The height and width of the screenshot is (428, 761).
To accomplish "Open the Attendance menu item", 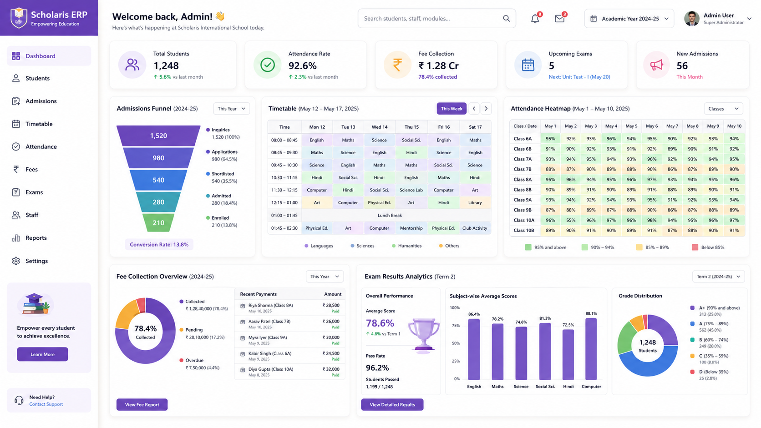I will tap(49, 146).
